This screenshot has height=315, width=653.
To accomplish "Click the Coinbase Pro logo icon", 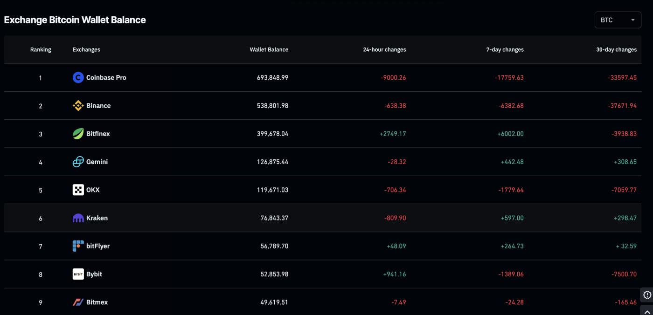I will [77, 77].
